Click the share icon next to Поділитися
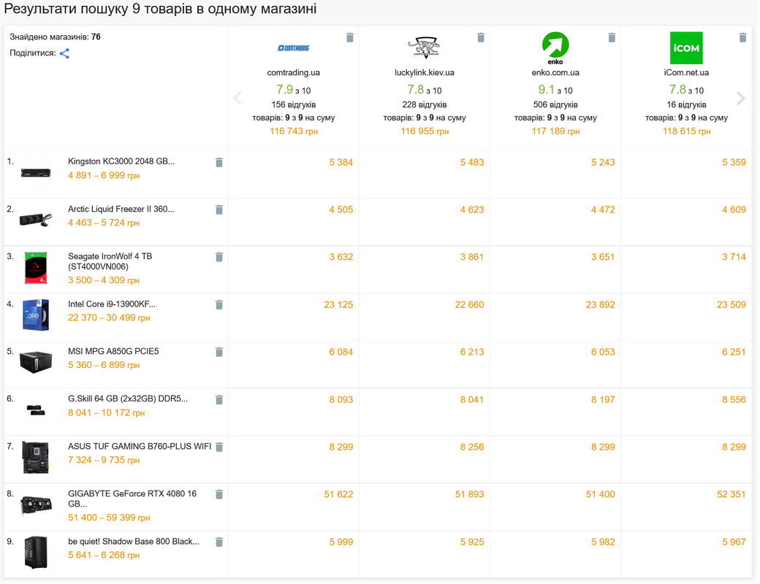The image size is (760, 584). [x=64, y=53]
